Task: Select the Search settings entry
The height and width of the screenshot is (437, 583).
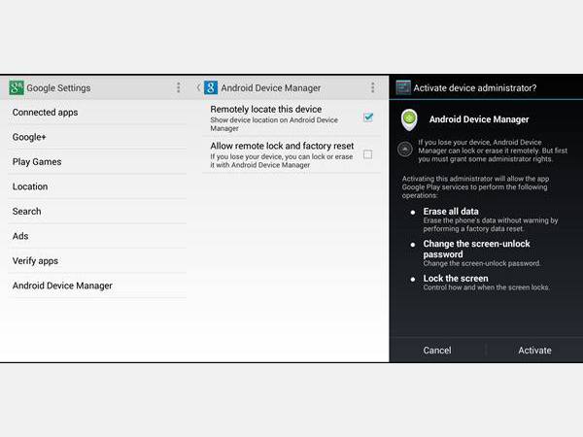Action: pos(27,212)
